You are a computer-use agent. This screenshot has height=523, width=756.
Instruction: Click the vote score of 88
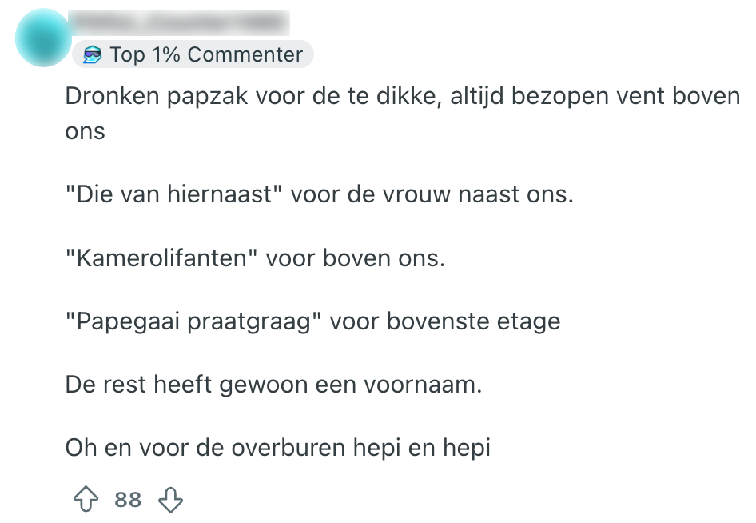(128, 501)
